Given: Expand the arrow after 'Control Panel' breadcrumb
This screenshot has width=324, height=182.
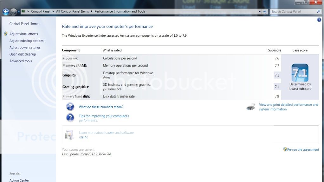Looking at the screenshot, I should tap(53, 12).
